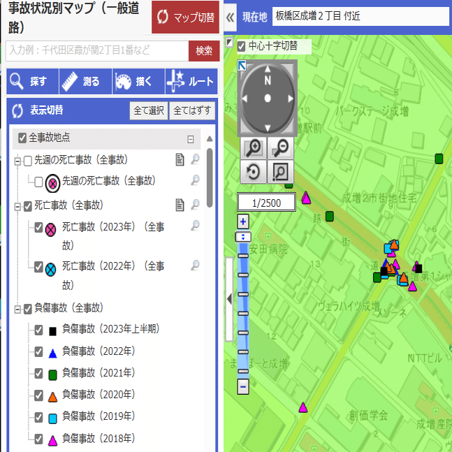Screen dimensions: 452x452
Task: Pan map south with compass down arrow
Action: pyautogui.click(x=268, y=128)
